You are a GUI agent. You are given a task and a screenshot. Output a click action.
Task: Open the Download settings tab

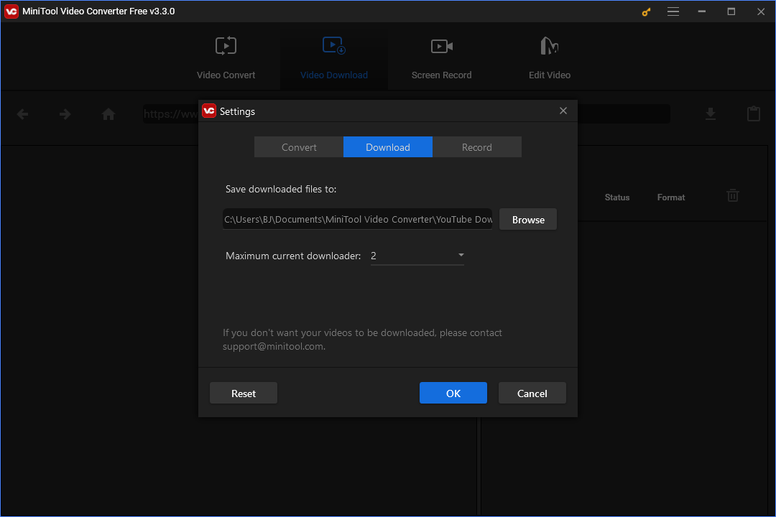point(387,146)
